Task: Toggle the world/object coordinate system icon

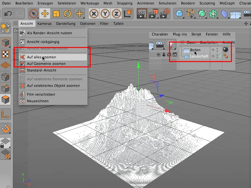Action: click(128, 13)
